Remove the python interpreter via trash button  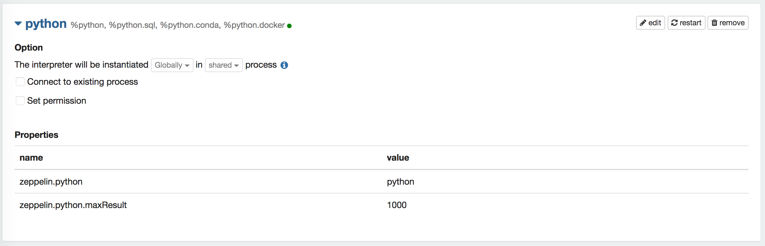point(728,23)
